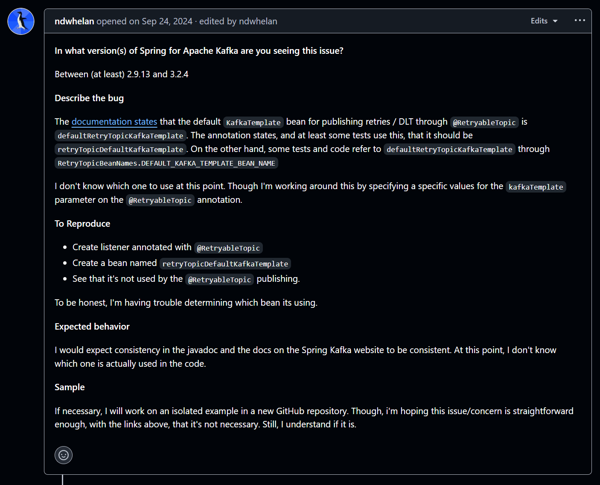The width and height of the screenshot is (600, 485).
Task: Click the first @RetryableTopic code snippet
Action: 484,122
